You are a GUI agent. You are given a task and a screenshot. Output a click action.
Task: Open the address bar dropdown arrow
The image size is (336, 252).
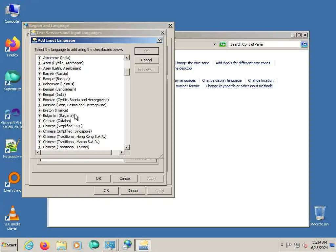214,44
